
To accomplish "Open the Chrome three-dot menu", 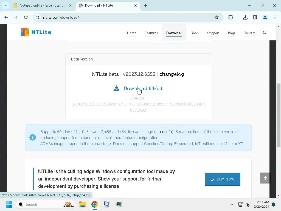I will (x=275, y=17).
